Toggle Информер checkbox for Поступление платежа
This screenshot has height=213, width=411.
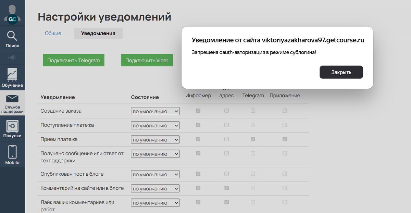tap(198, 125)
